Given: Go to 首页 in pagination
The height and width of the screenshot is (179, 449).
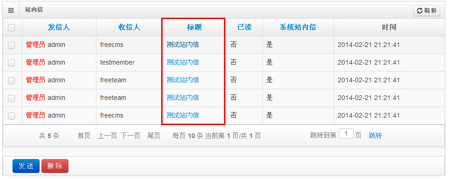Looking at the screenshot, I should point(84,136).
